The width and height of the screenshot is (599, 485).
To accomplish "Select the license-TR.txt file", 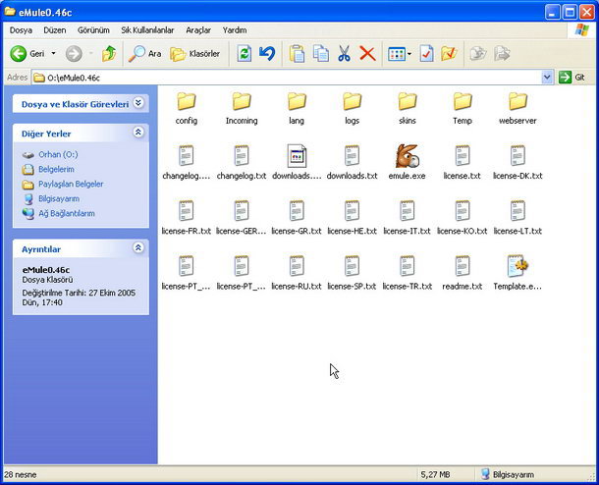I will click(408, 273).
